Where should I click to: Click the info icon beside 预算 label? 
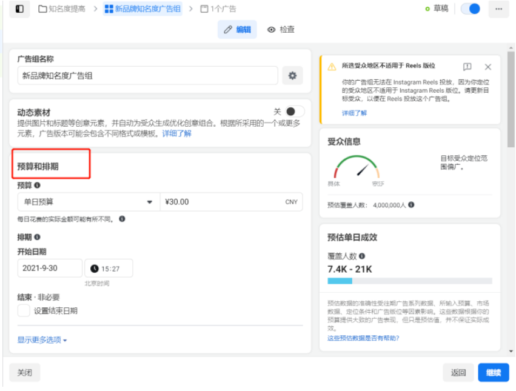click(x=37, y=185)
